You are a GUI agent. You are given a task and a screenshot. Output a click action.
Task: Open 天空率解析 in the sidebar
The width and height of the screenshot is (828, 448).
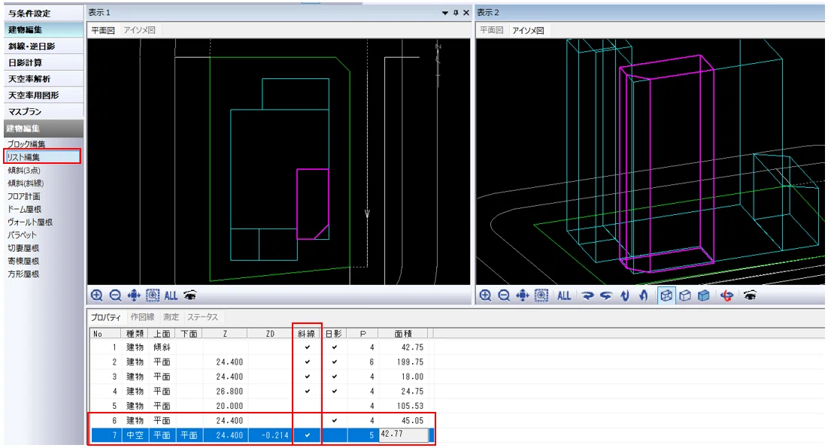pyautogui.click(x=44, y=79)
